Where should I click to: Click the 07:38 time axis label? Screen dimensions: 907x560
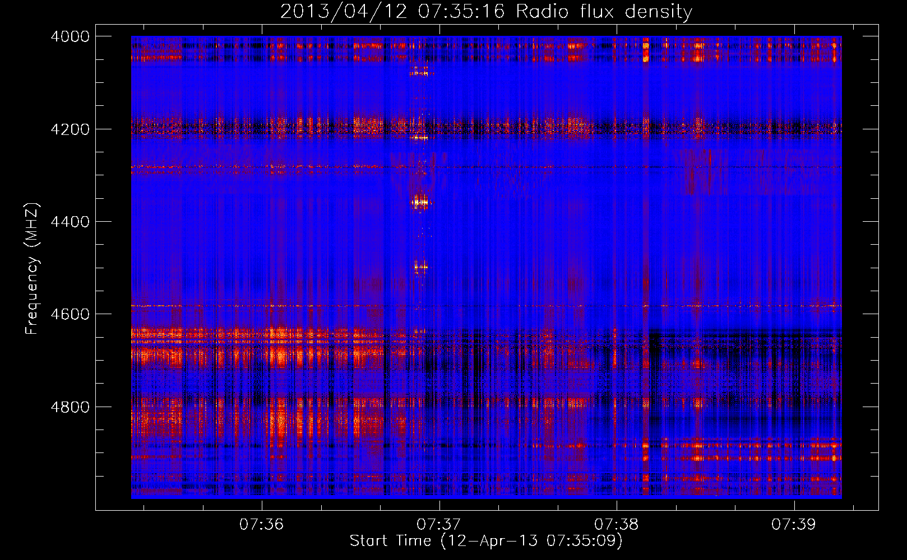click(616, 525)
